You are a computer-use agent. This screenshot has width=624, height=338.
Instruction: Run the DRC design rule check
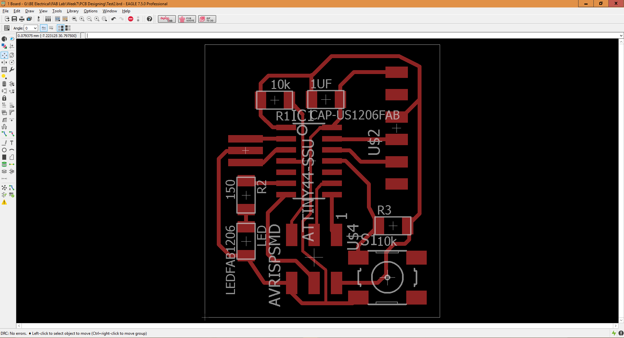coord(12,195)
